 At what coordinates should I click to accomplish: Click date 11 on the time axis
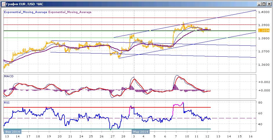click(197, 137)
